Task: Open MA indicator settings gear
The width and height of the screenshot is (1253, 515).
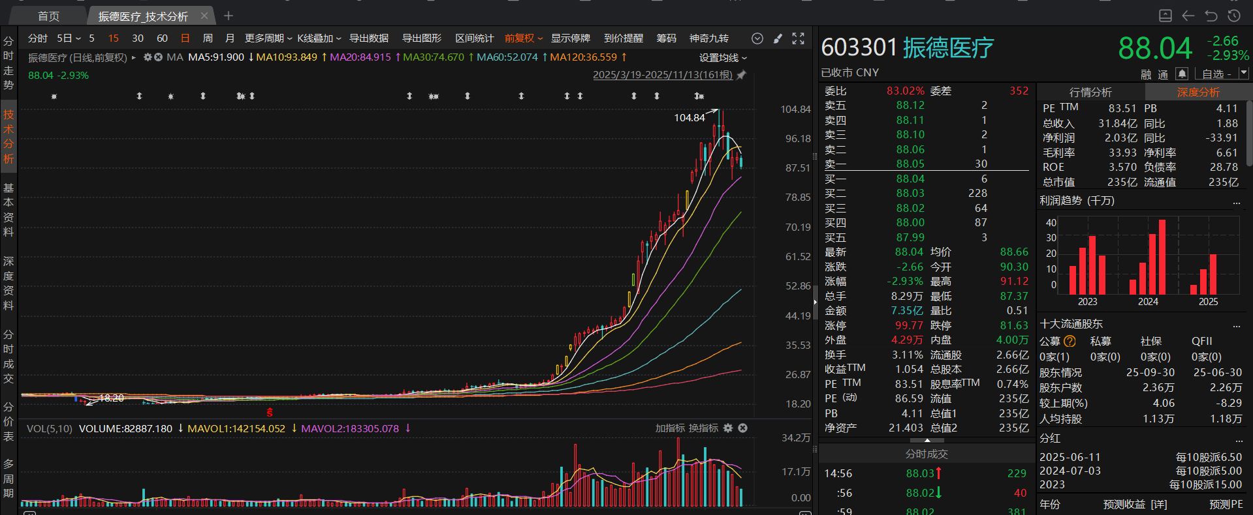Action: click(148, 57)
